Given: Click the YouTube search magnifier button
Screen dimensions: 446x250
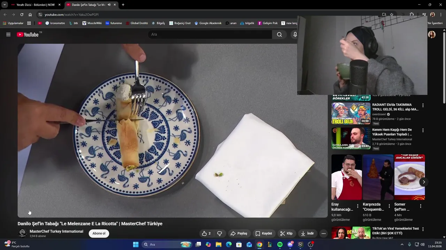Looking at the screenshot, I should (x=279, y=34).
